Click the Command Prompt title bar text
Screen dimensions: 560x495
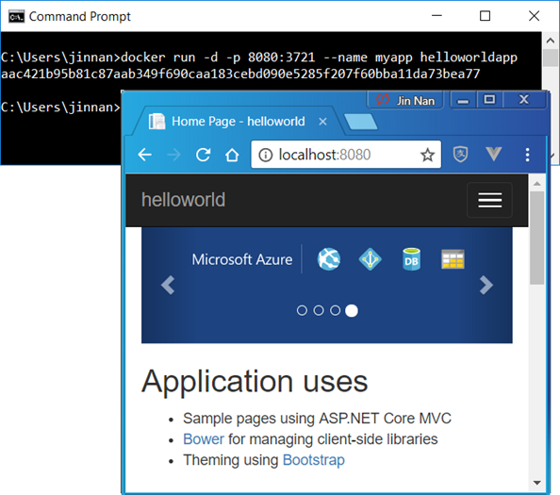[x=79, y=16]
